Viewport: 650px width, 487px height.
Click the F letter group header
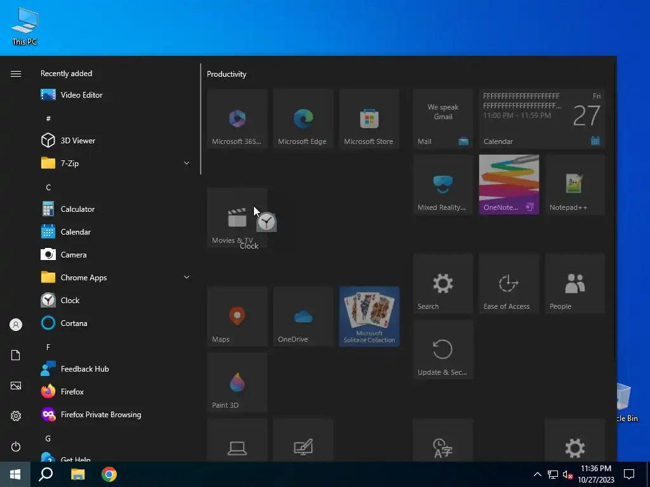[x=48, y=347]
